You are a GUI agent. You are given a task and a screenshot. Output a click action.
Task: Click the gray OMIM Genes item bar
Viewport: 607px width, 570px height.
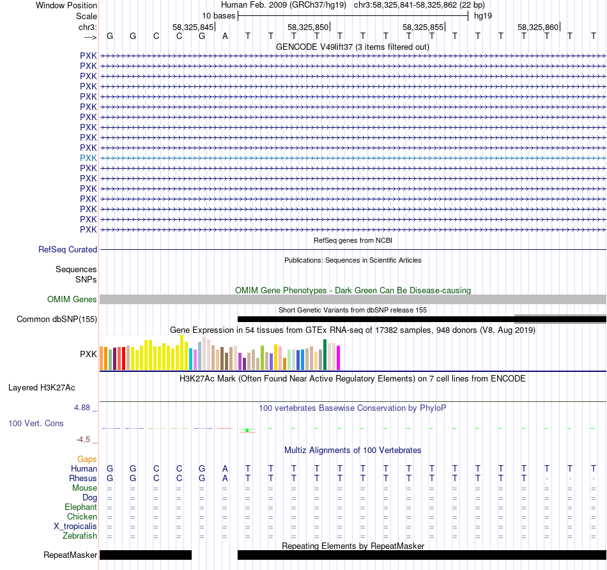click(x=353, y=299)
